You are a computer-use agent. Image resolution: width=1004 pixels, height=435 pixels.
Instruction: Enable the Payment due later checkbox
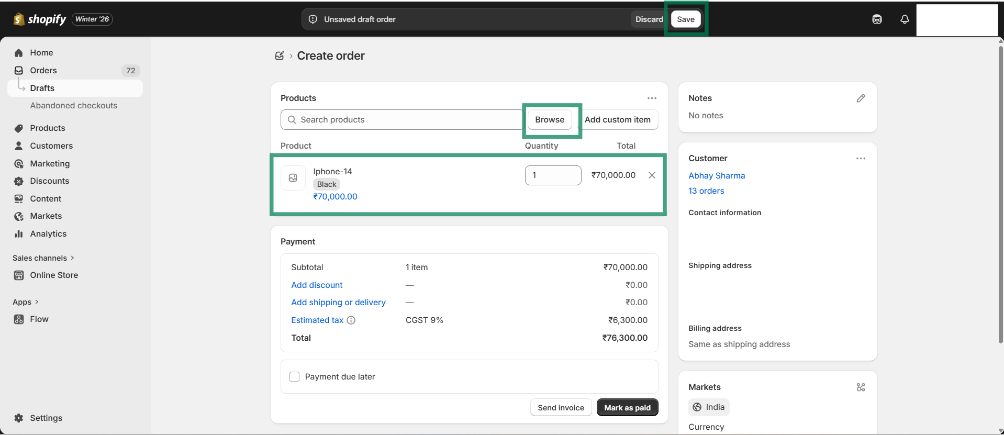[295, 377]
